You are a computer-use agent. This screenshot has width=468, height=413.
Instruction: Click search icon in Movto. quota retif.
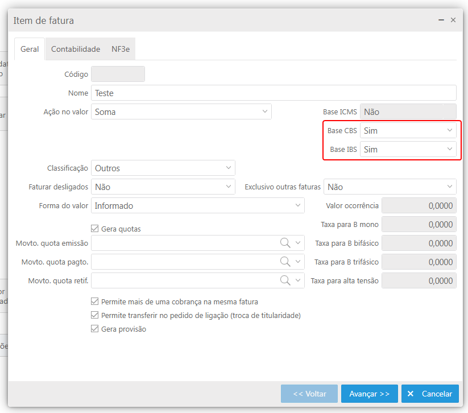pyautogui.click(x=285, y=280)
